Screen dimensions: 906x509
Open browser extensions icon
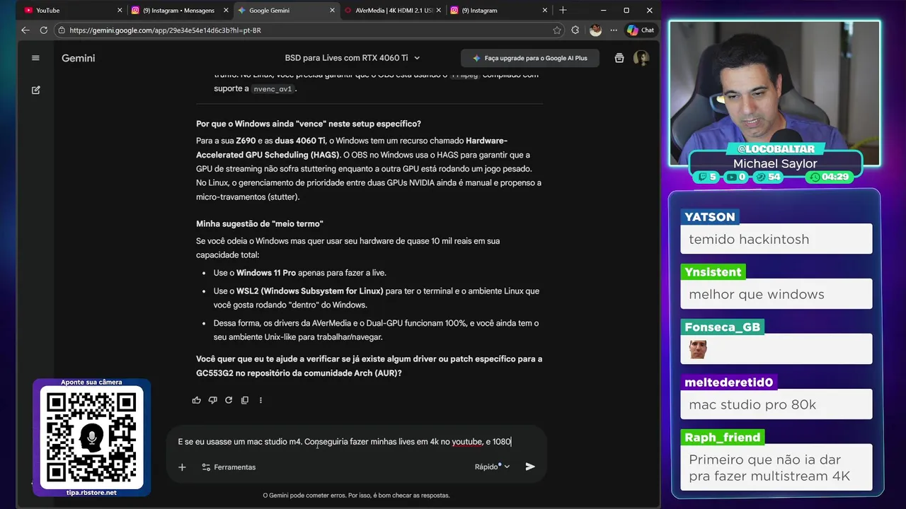coord(575,30)
